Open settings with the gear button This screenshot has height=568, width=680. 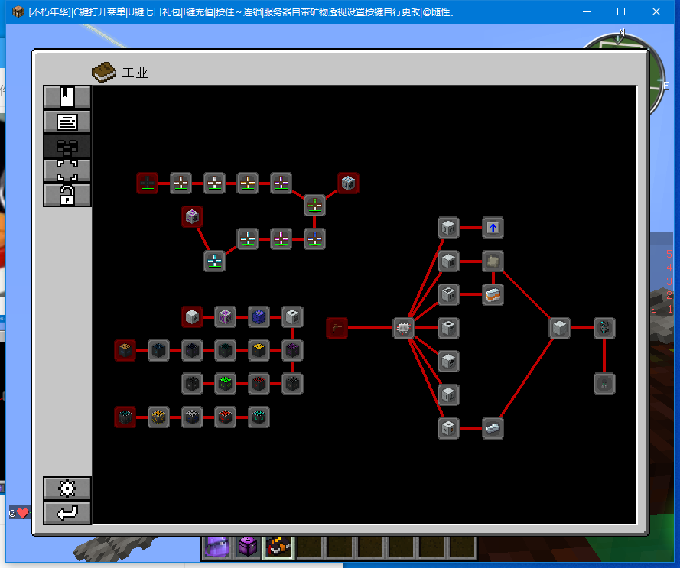(67, 488)
